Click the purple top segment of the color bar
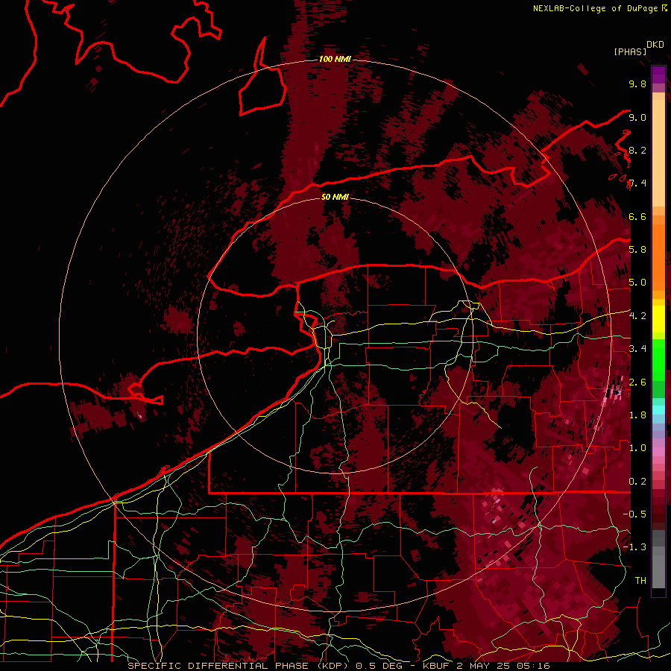Viewport: 671px width, 671px height. (658, 75)
